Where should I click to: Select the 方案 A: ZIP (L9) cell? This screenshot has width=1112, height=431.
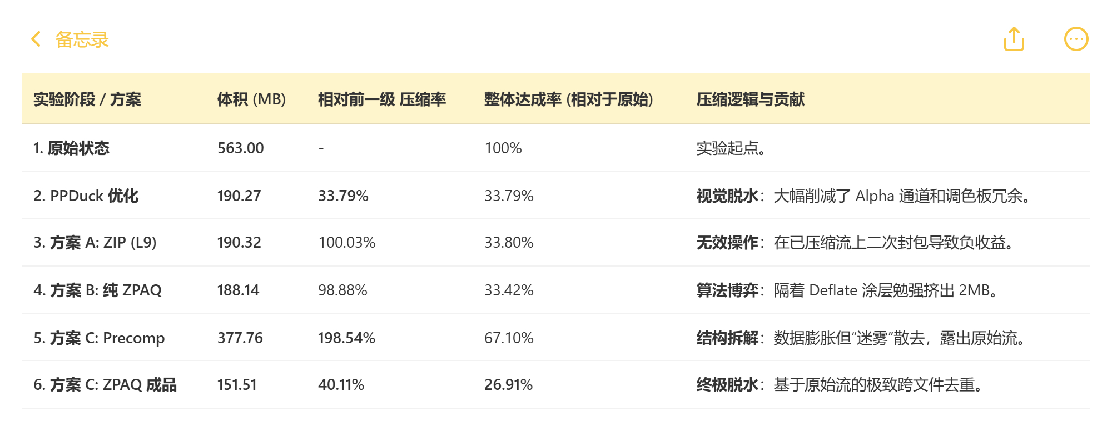pyautogui.click(x=95, y=243)
